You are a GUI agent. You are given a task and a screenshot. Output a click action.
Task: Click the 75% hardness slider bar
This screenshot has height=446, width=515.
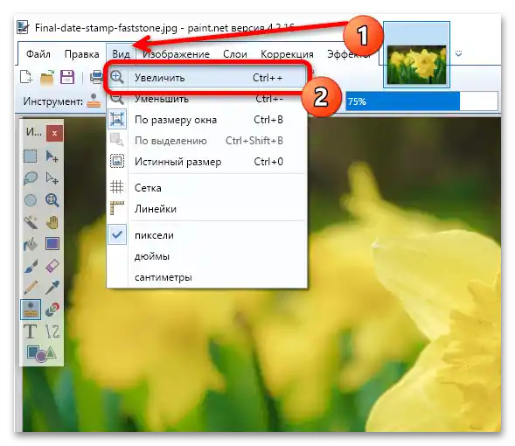click(x=421, y=101)
